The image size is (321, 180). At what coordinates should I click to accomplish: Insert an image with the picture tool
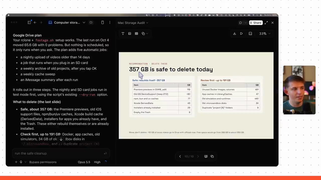130,33
